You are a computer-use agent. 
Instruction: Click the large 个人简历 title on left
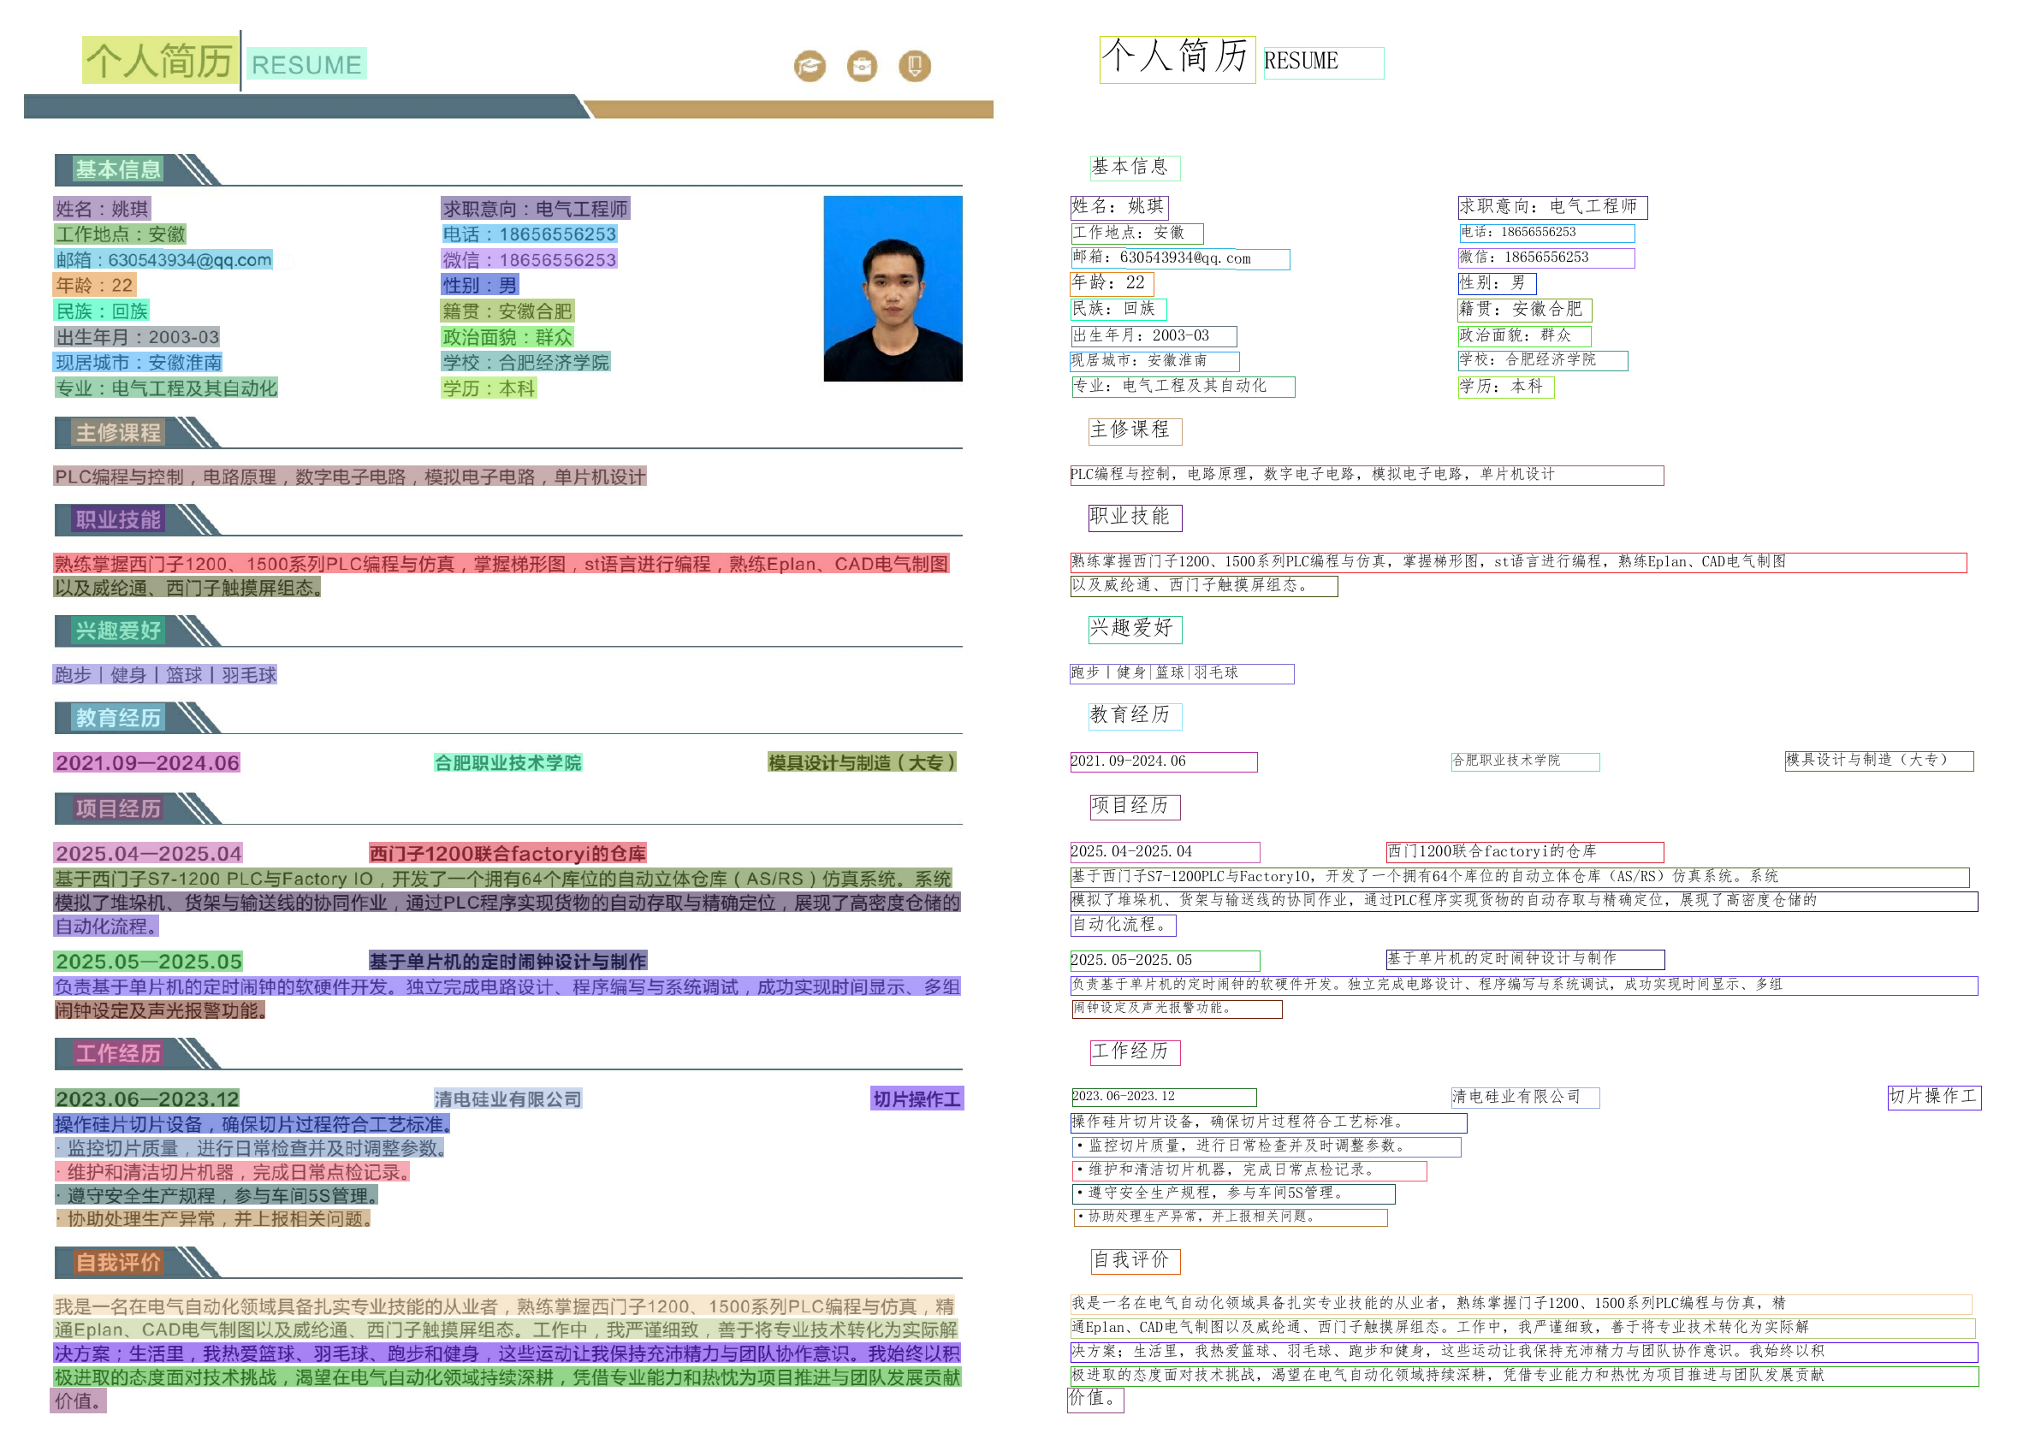(x=159, y=60)
